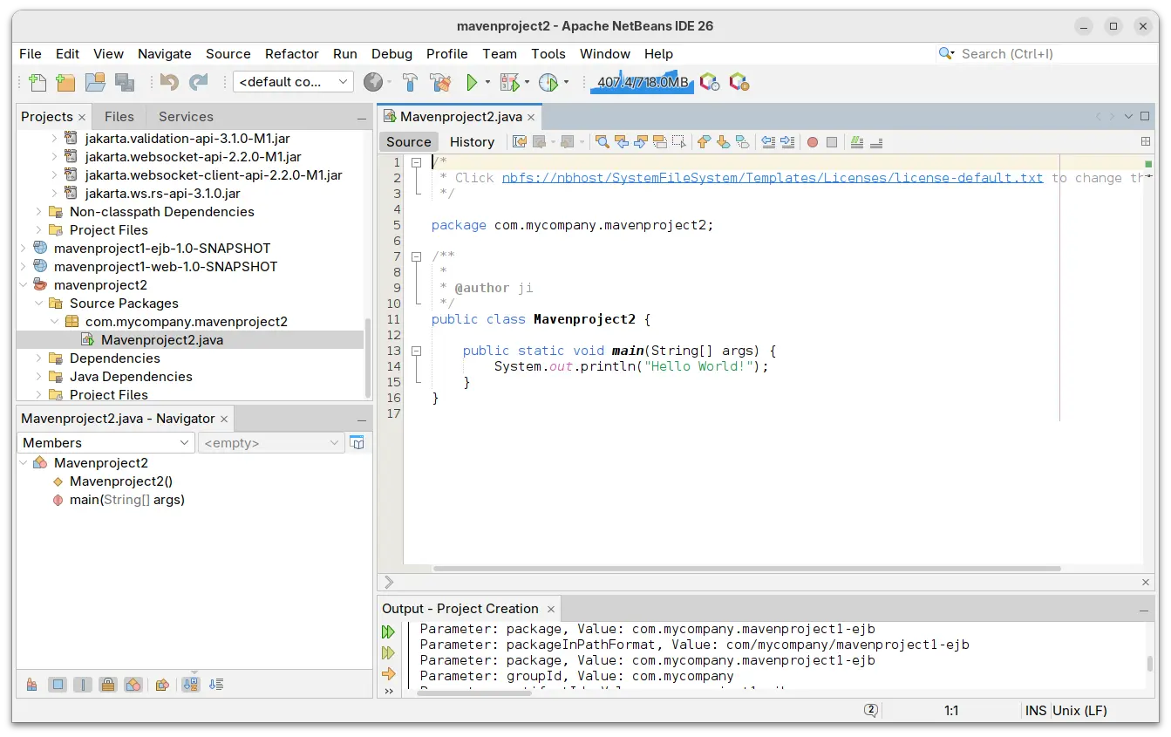Click the Previous Bookmark up-arrow icon

point(704,142)
